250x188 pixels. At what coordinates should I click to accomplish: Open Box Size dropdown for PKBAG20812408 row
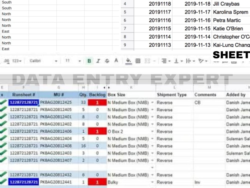point(152,146)
